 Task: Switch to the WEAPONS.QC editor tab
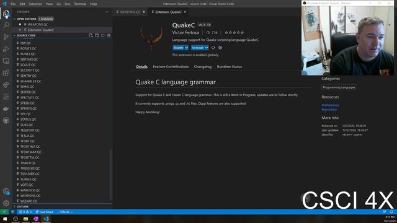click(130, 12)
